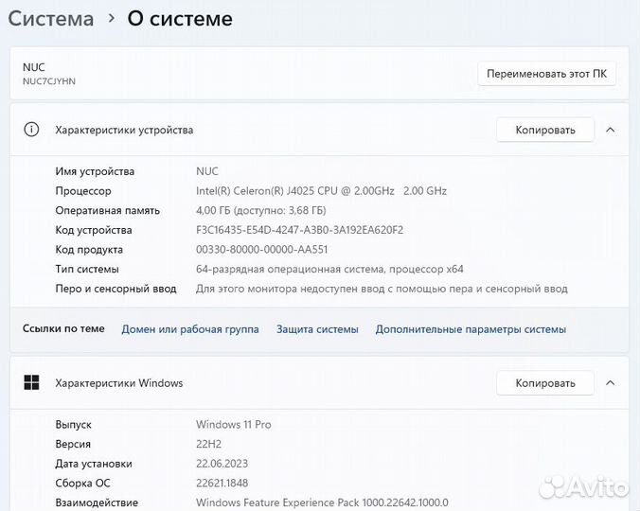The height and width of the screenshot is (511, 640).
Task: Collapse the Характеристики Windows section
Action: click(611, 383)
